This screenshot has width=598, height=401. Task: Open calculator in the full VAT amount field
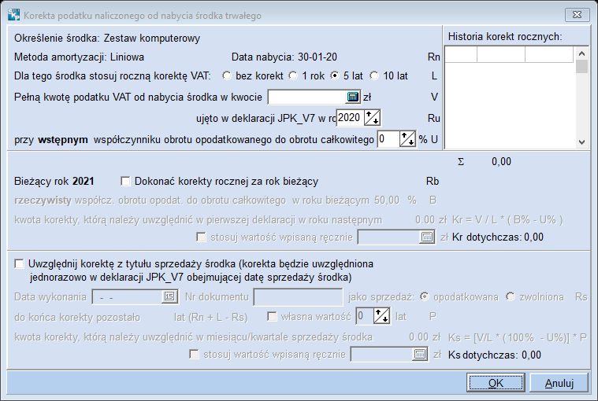coord(353,97)
